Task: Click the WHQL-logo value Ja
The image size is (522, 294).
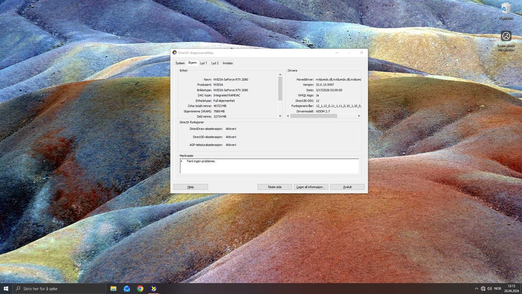Action: pos(317,96)
